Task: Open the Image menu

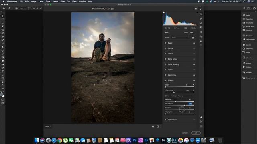Action: 33,2
